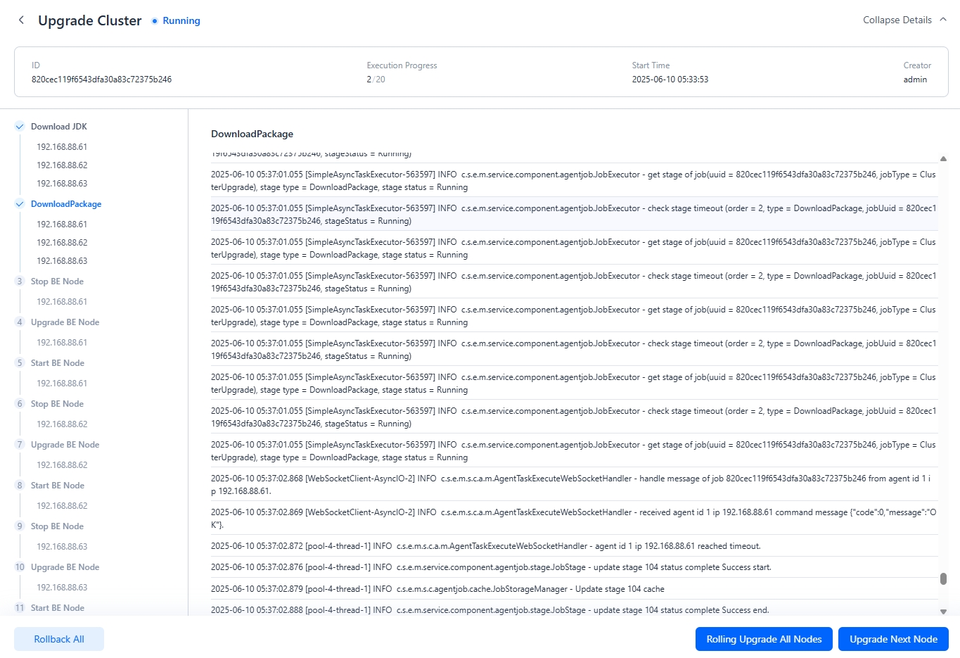Click Rollback All button
960x658 pixels.
(x=59, y=639)
